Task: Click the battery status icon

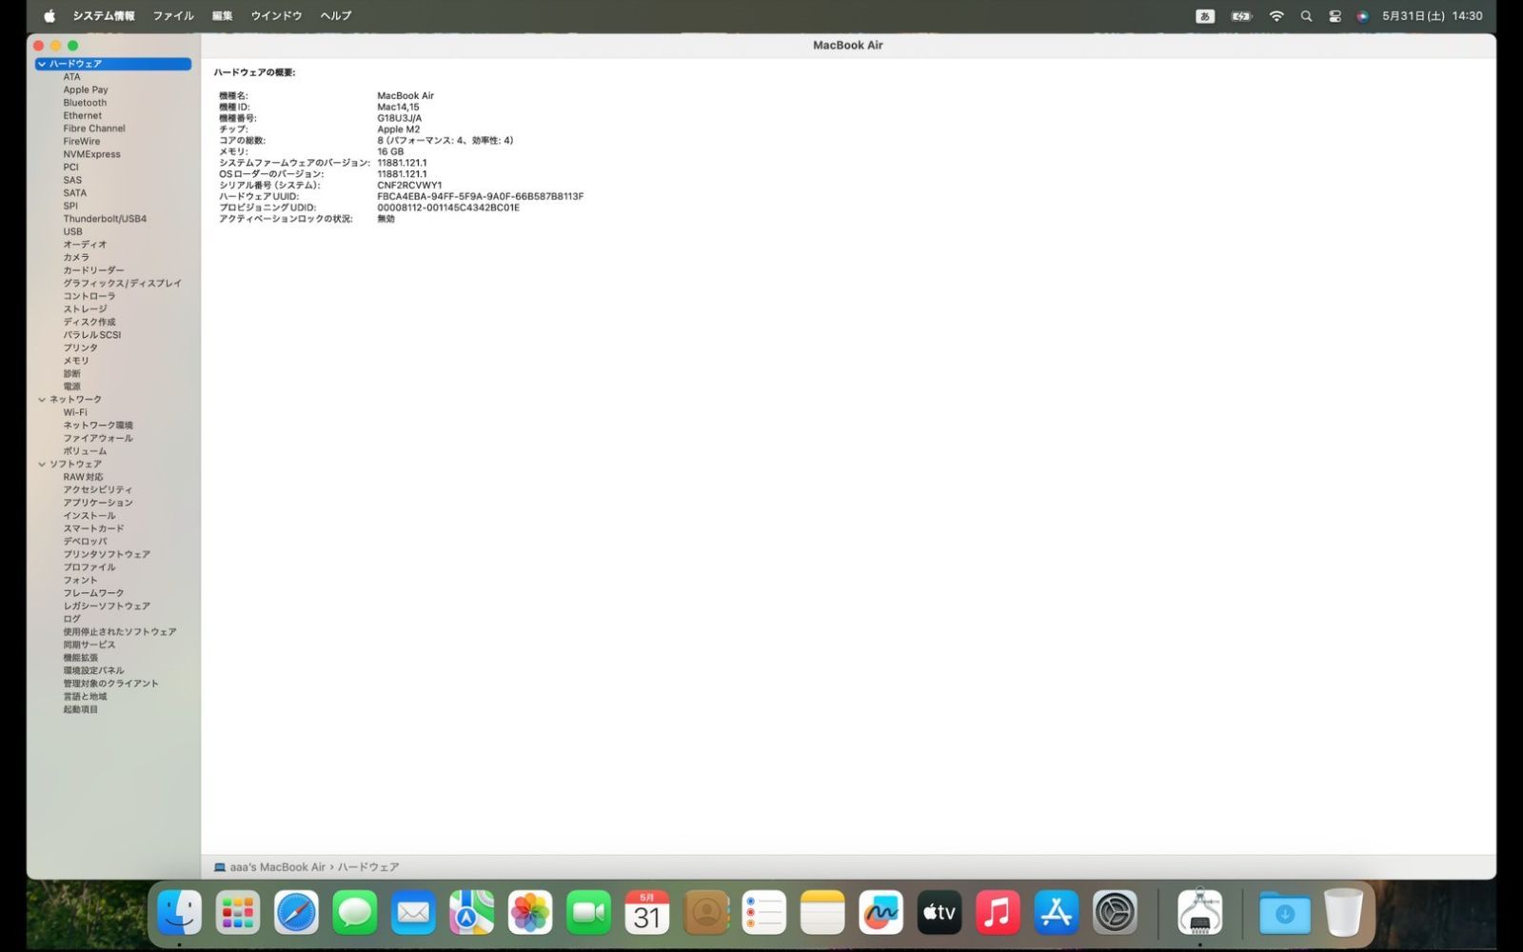Action: (x=1241, y=15)
